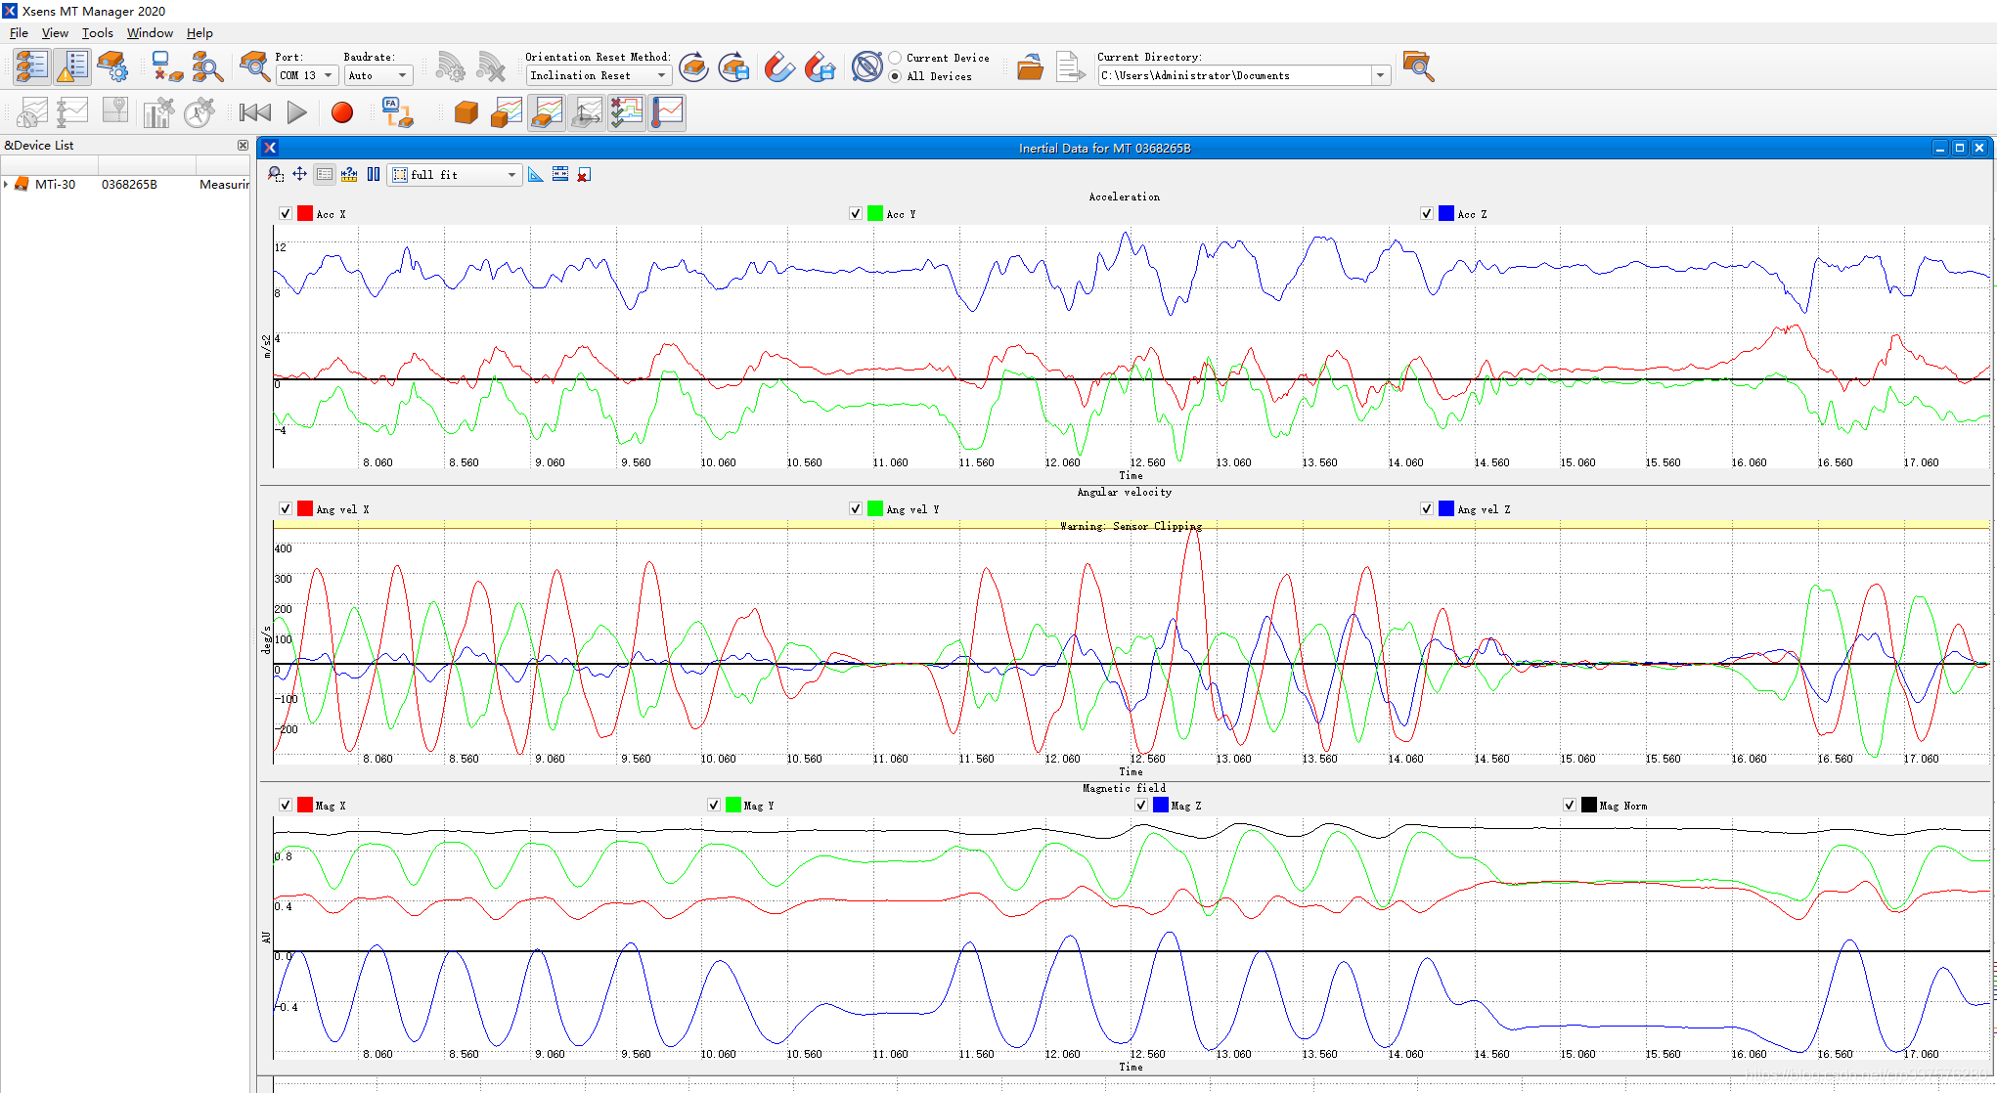Open the status data checklist graph icon
This screenshot has width=1997, height=1093.
point(627,113)
